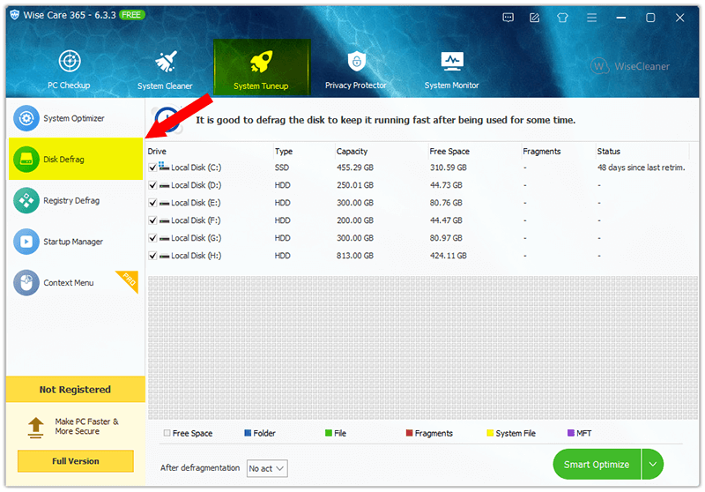This screenshot has height=492, width=705.
Task: Click the Not Registered banner
Action: point(76,390)
